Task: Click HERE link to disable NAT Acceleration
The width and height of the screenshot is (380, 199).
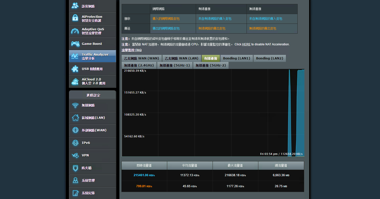Action: (x=246, y=44)
